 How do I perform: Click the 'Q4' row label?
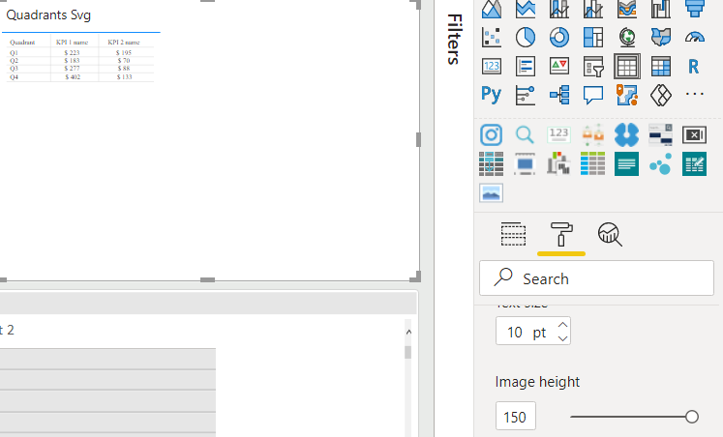[14, 77]
